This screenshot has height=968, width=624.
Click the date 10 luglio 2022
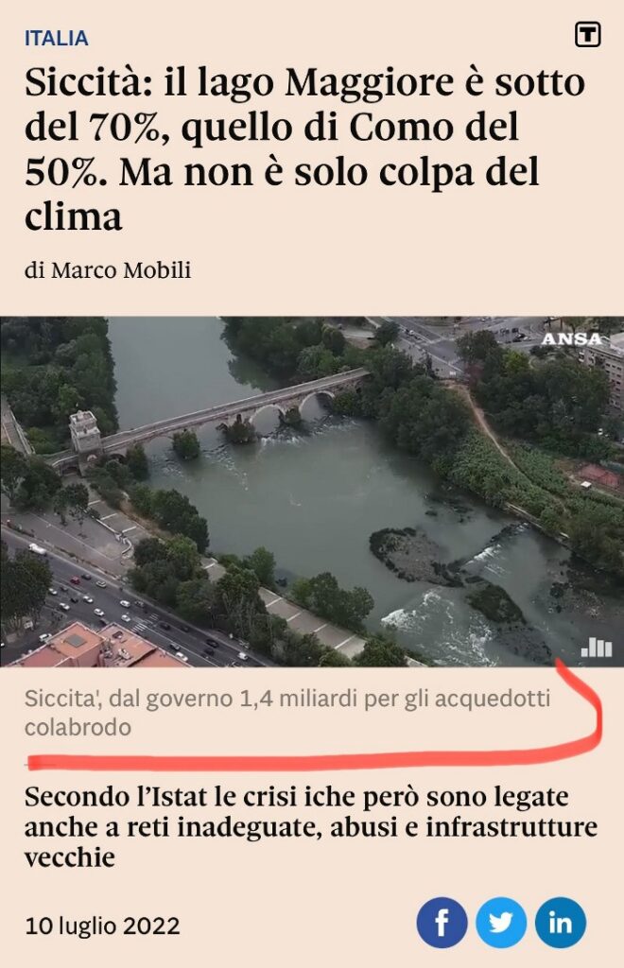click(102, 926)
